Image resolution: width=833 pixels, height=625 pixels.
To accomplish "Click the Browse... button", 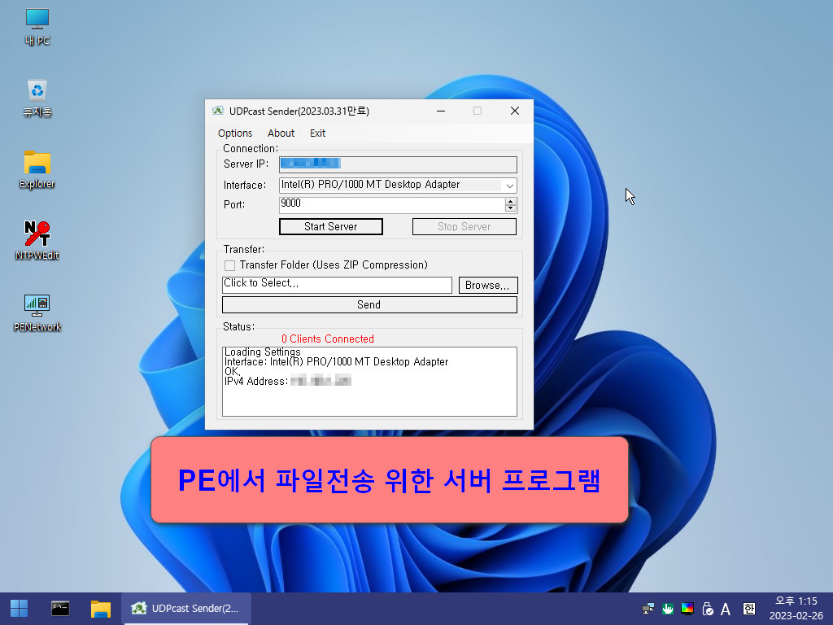I will coord(488,286).
